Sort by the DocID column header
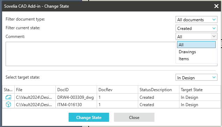The image size is (222, 127). pos(76,90)
